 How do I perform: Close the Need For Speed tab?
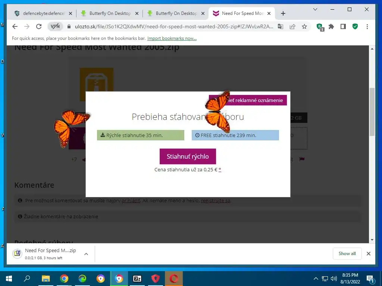(x=269, y=13)
